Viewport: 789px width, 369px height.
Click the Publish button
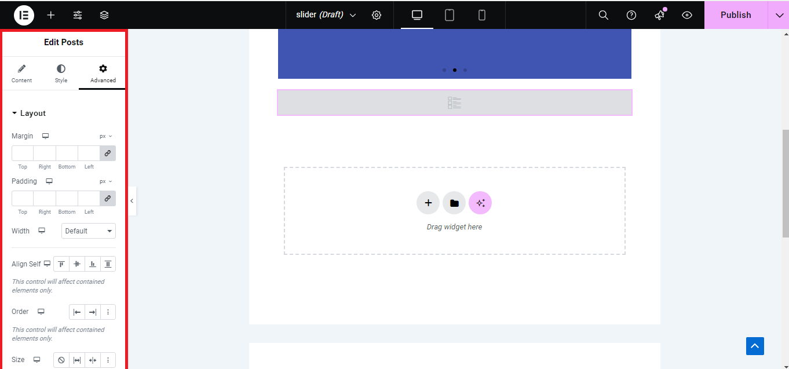(736, 15)
